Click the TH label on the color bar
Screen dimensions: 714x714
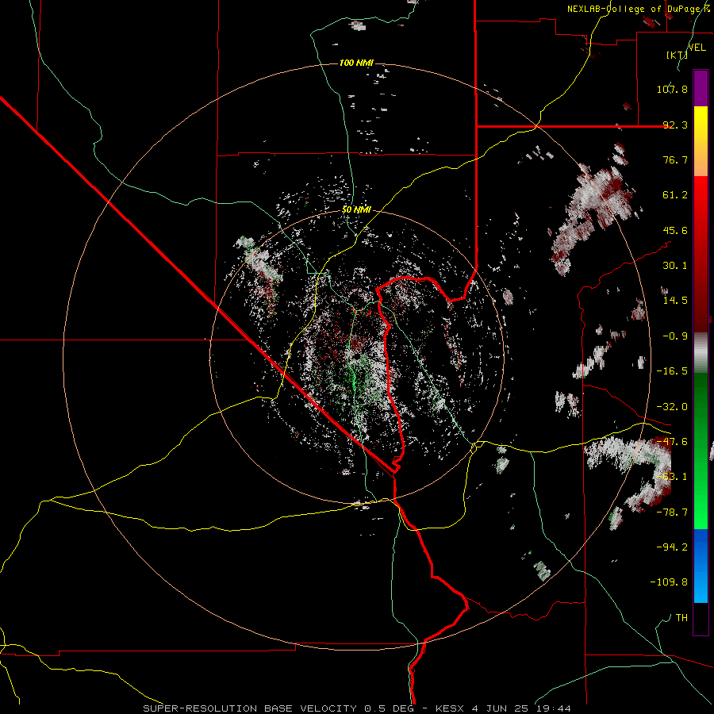tap(681, 618)
